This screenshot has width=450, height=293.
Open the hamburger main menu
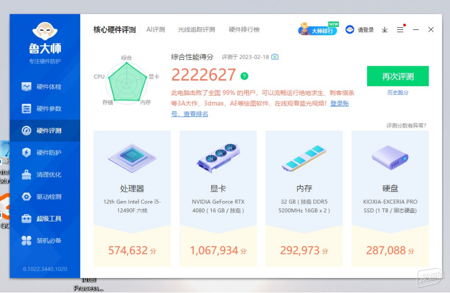point(400,29)
